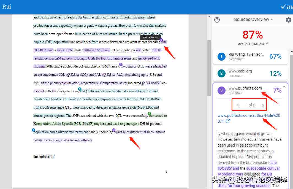Open the pubfacts.com author URL link

tap(249, 118)
